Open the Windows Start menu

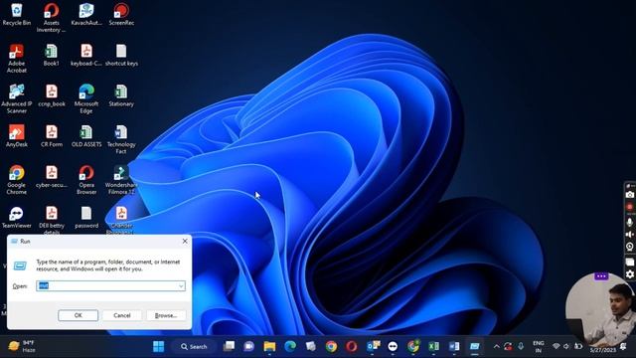point(158,347)
